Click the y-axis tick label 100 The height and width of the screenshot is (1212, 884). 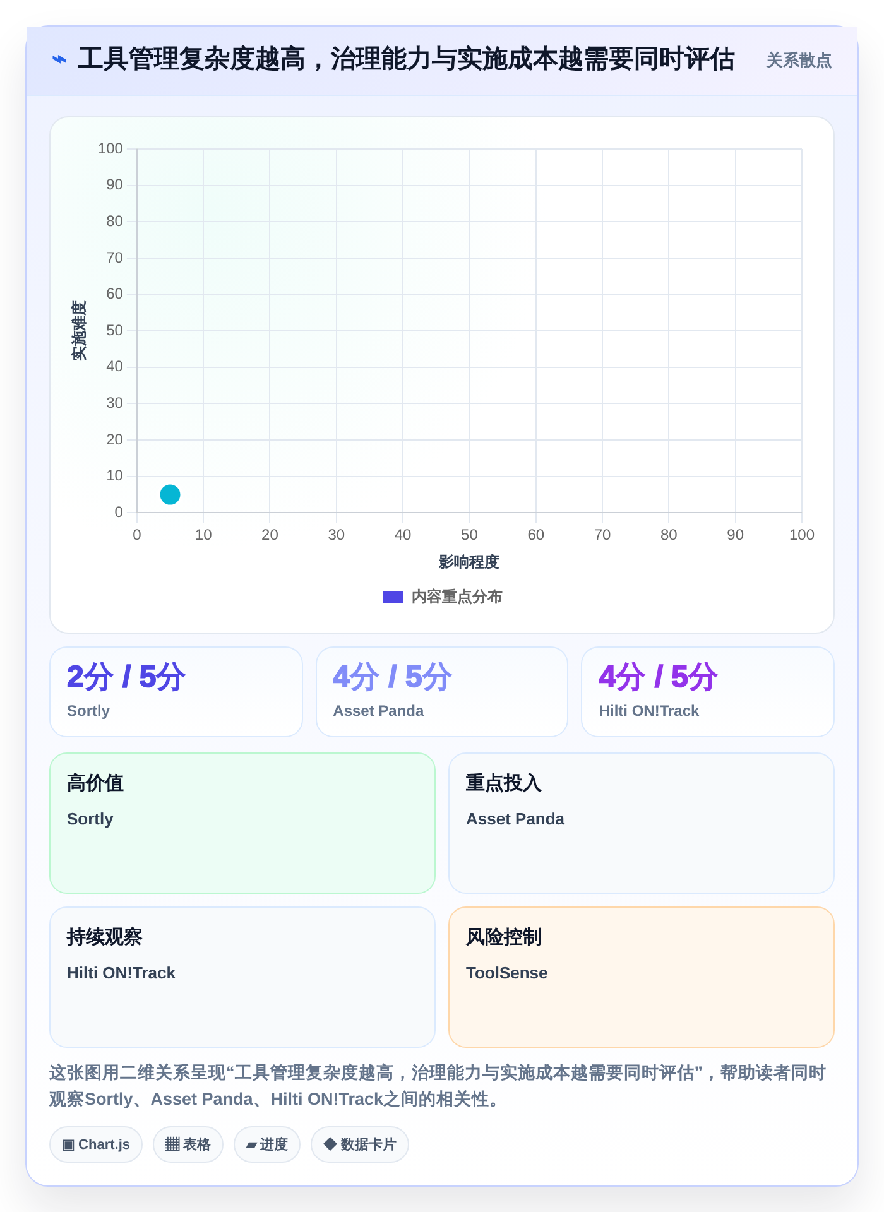(110, 148)
